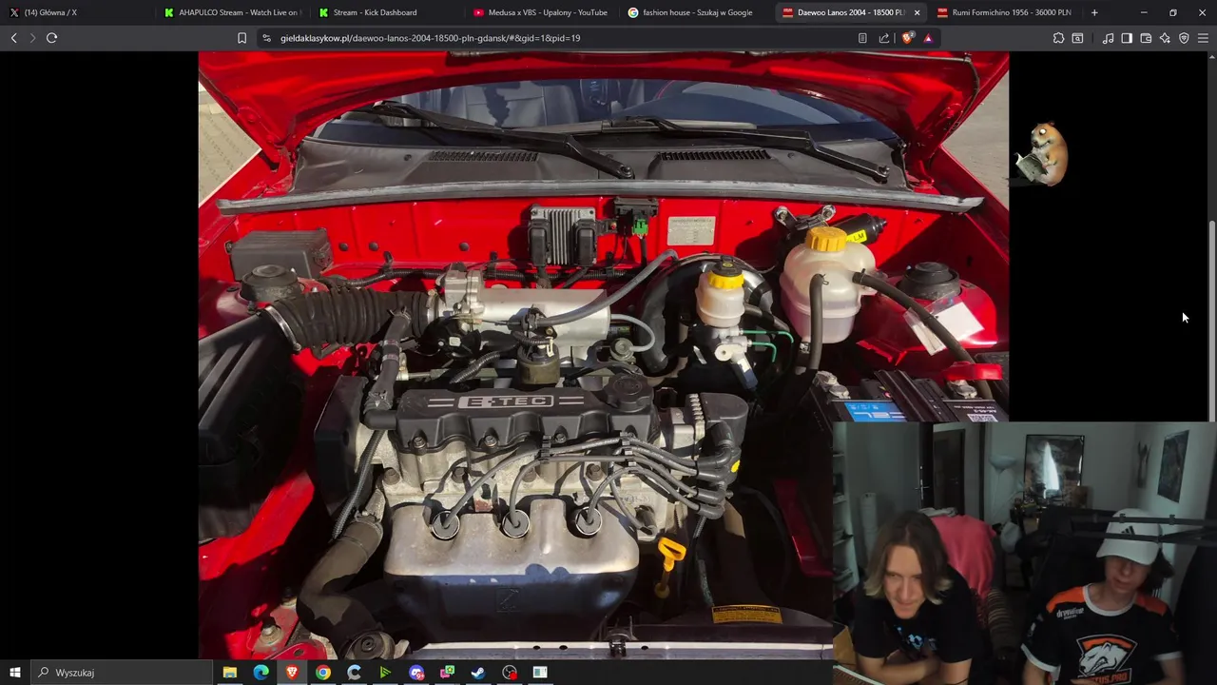
Task: Open Steam from the taskbar
Action: [x=478, y=673]
